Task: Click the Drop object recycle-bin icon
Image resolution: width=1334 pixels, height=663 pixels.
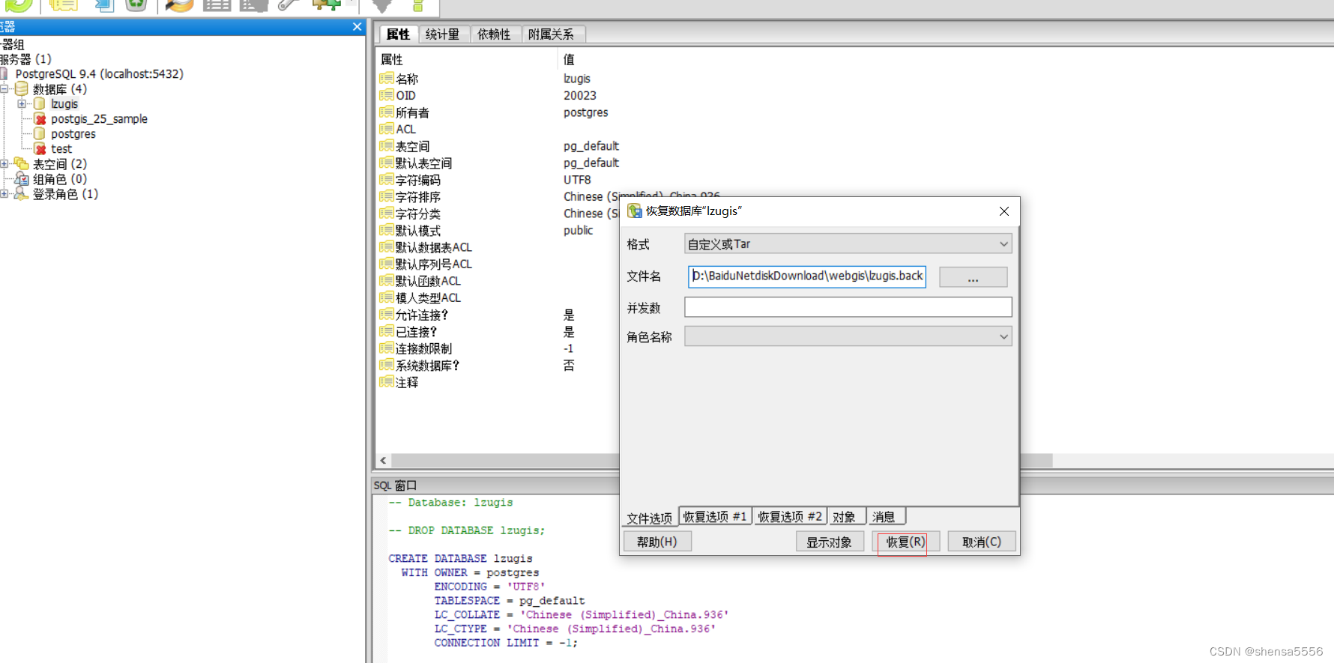Action: tap(136, 4)
